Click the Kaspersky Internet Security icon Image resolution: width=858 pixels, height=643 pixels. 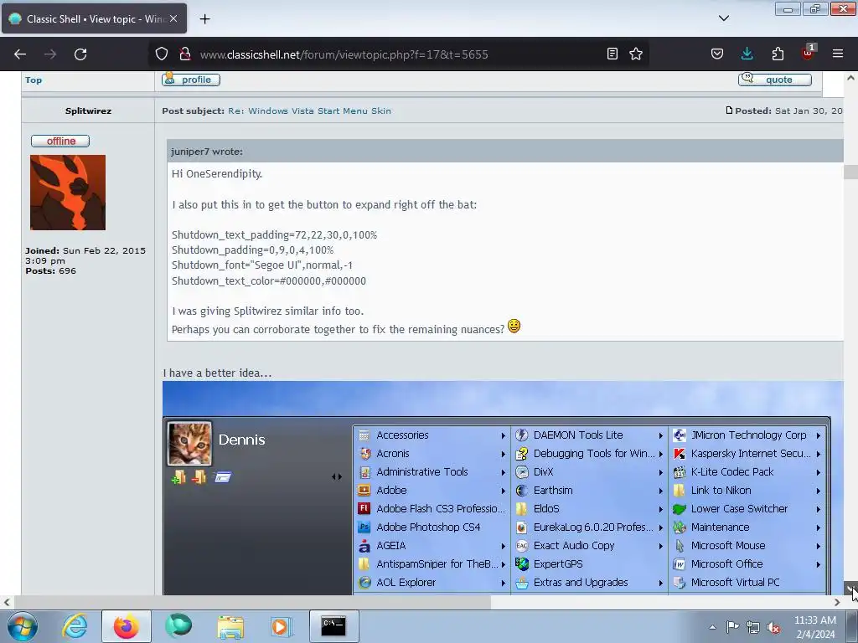point(679,453)
